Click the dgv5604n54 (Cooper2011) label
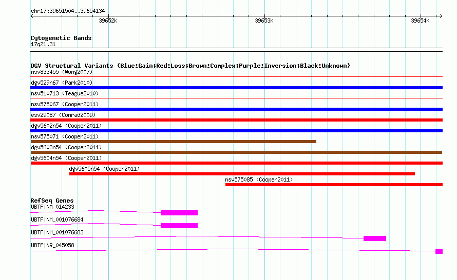 tap(66, 158)
